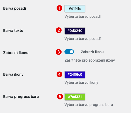Select the bold Barva pozadí label
Image resolution: width=131 pixels, height=113 pixels.
15,9
